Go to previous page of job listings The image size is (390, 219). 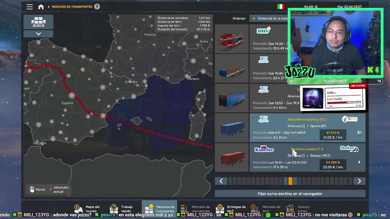pos(221,181)
